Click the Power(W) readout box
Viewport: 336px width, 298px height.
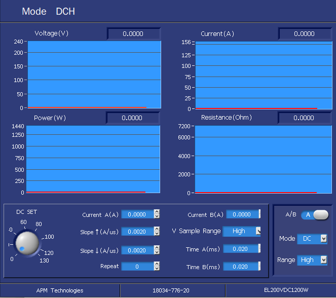pos(132,118)
